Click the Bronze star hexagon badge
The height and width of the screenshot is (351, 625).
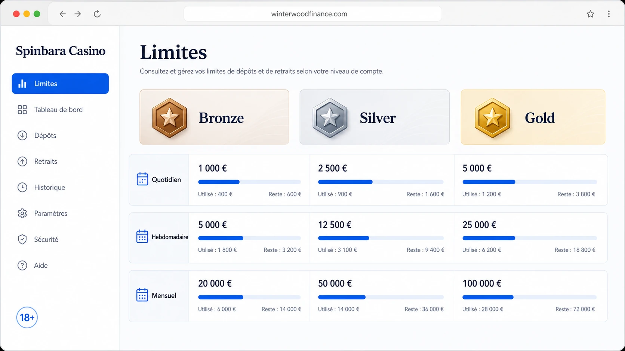(x=170, y=118)
